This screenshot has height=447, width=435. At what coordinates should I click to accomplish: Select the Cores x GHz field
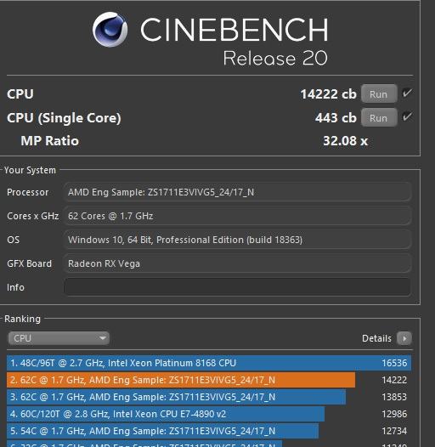point(237,216)
